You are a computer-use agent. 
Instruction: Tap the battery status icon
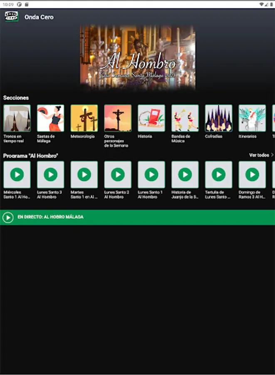[271, 4]
